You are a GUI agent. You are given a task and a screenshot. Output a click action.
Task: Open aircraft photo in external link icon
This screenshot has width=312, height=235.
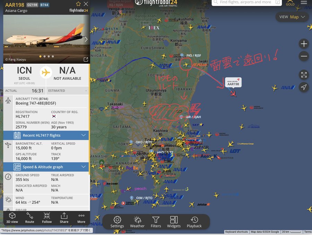tap(86, 59)
